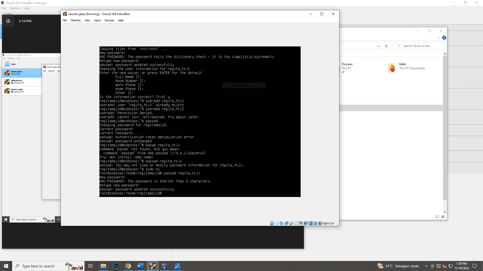This screenshot has height=271, width=483.
Task: Open Machine menu in ubuntu gitaa VM window
Action: pos(75,20)
